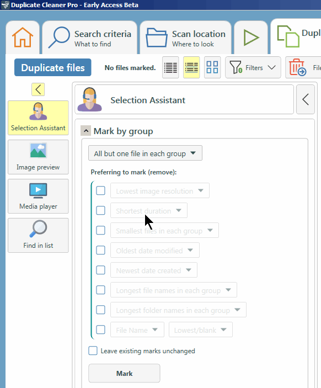Click the app icon in title bar
The width and height of the screenshot is (321, 388).
pos(5,5)
